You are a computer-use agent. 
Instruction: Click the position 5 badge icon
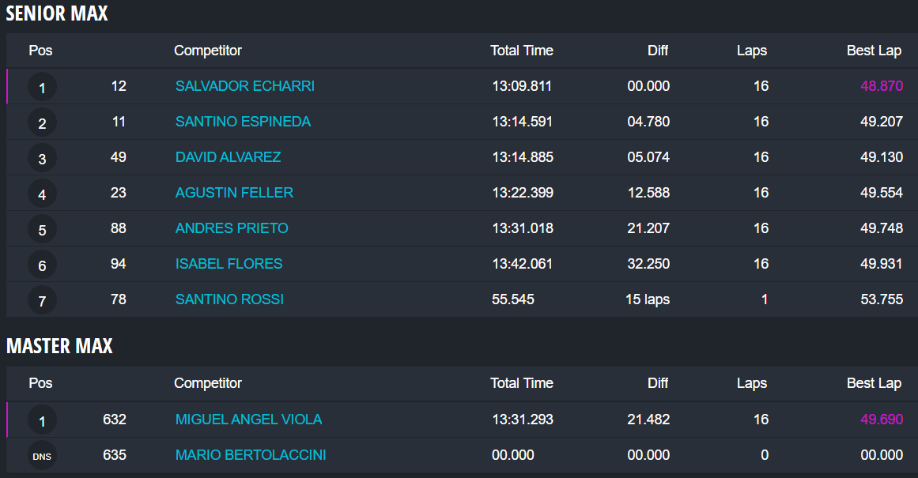point(42,229)
